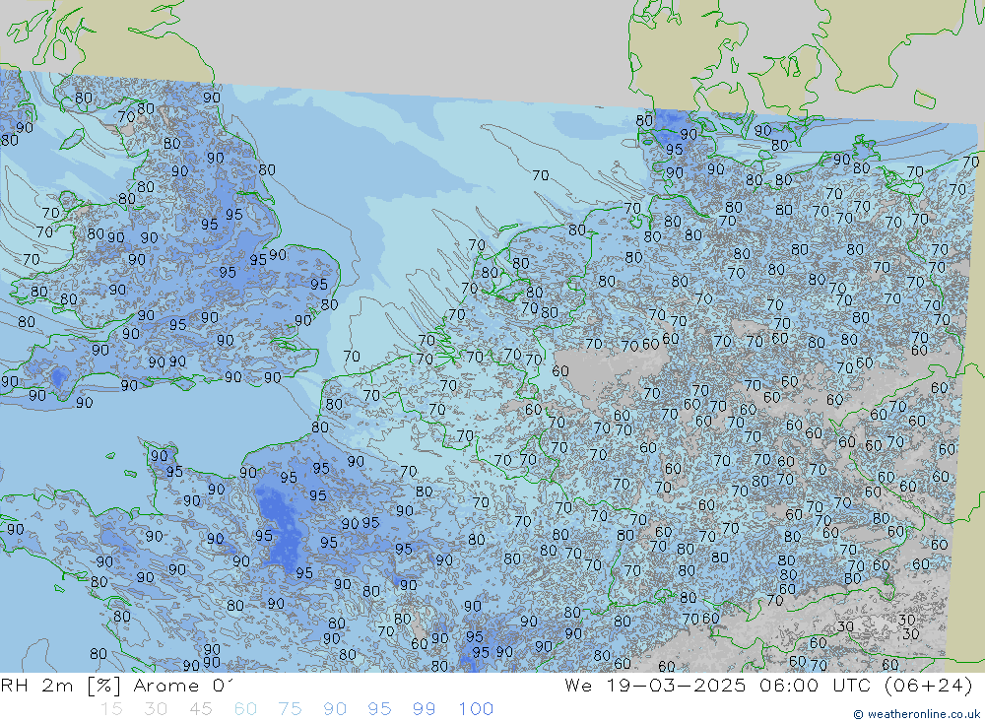
Task: Select legend value 90
Action: tap(335, 709)
